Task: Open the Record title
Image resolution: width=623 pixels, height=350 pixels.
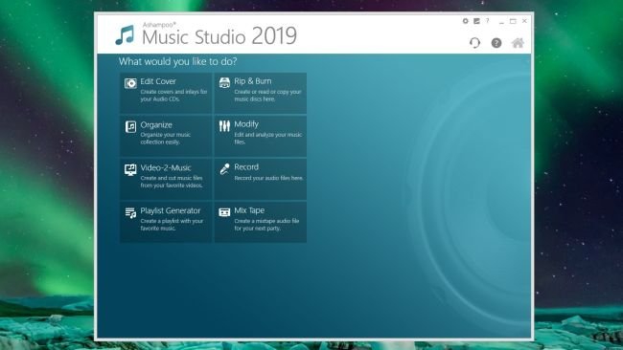Action: click(x=246, y=167)
